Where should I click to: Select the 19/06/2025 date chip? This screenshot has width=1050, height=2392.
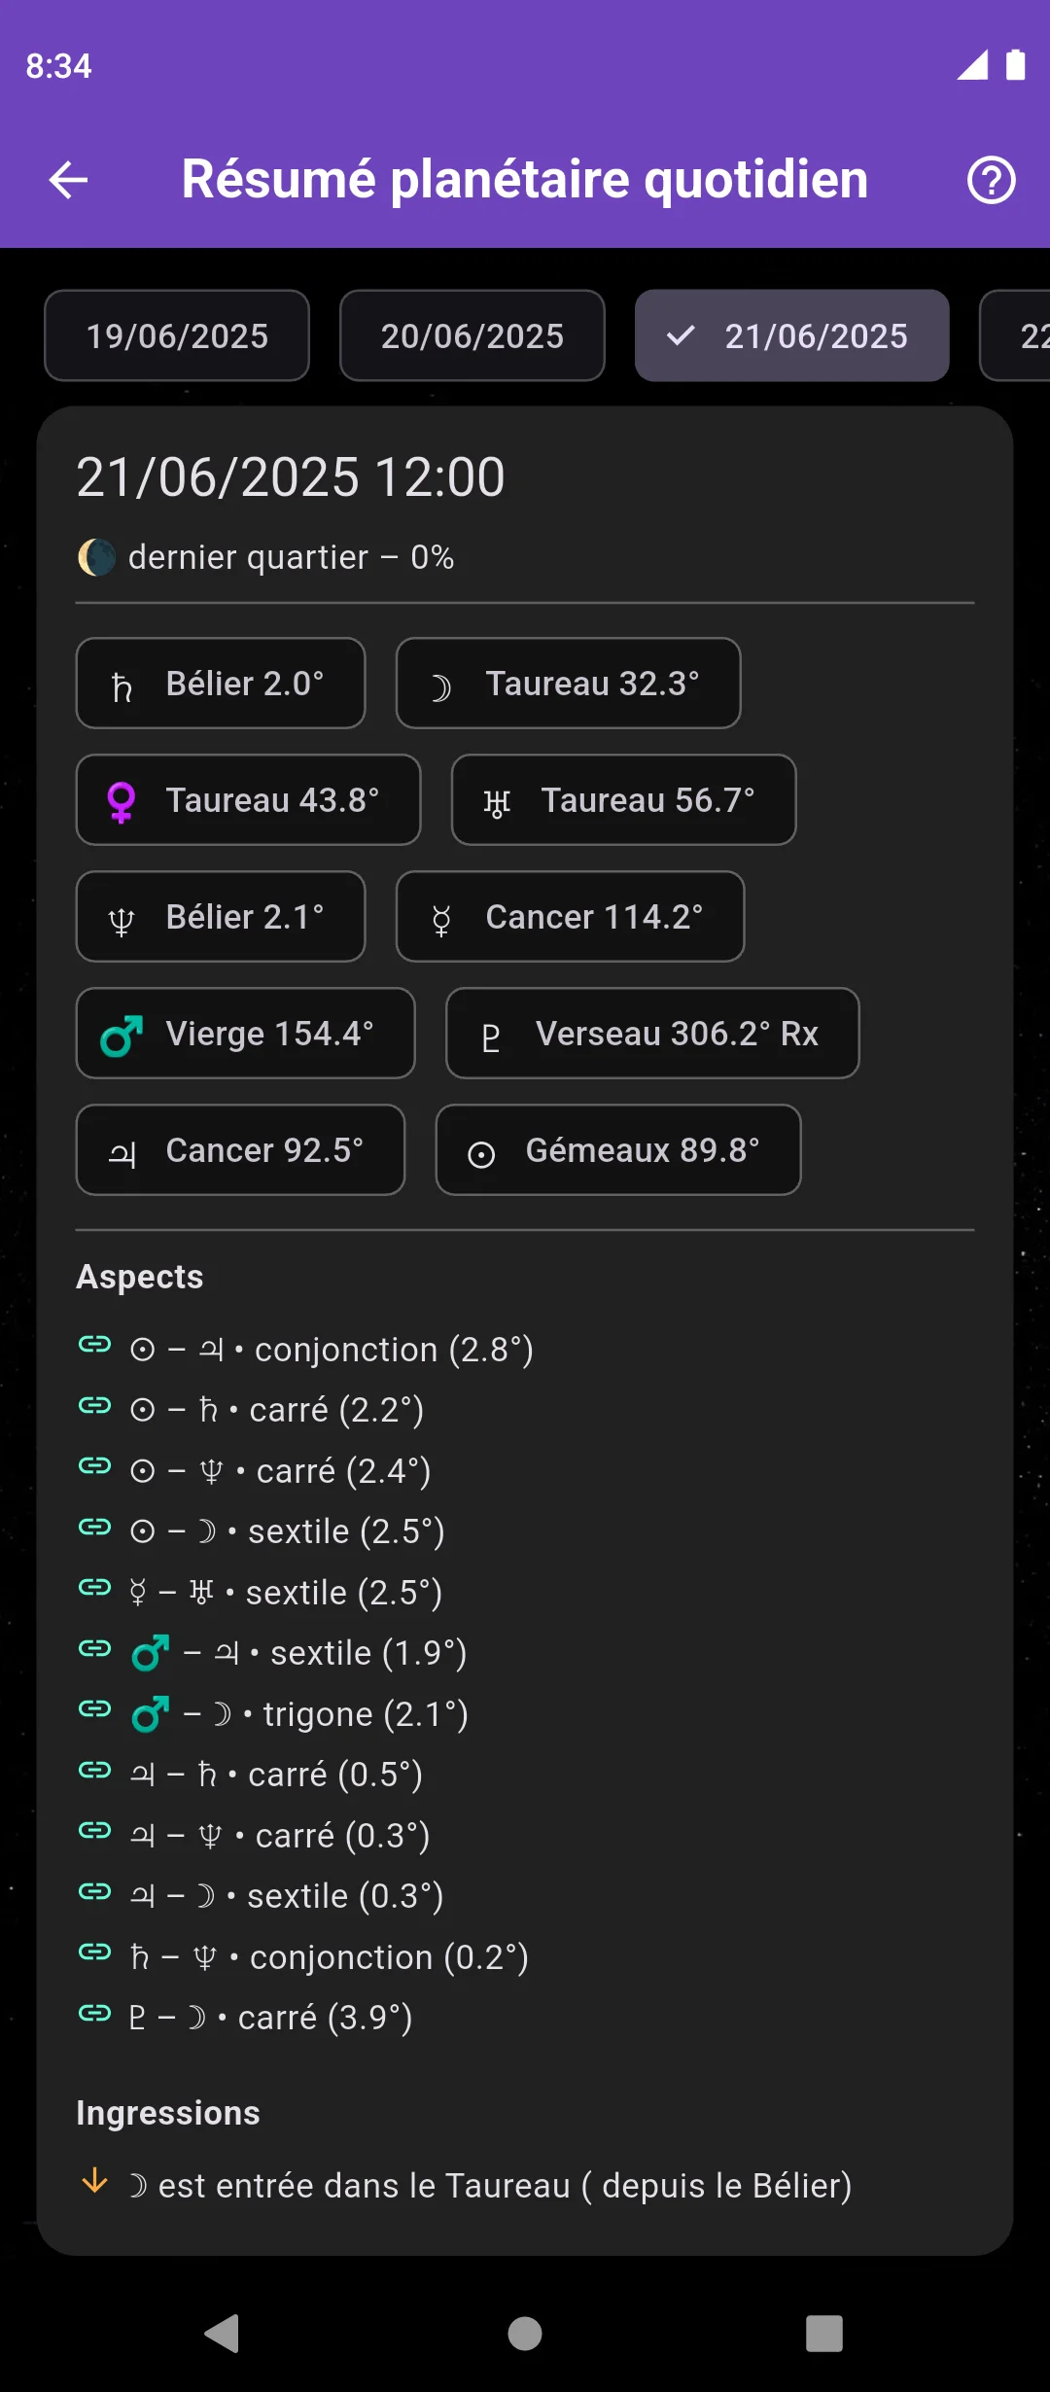pyautogui.click(x=177, y=335)
